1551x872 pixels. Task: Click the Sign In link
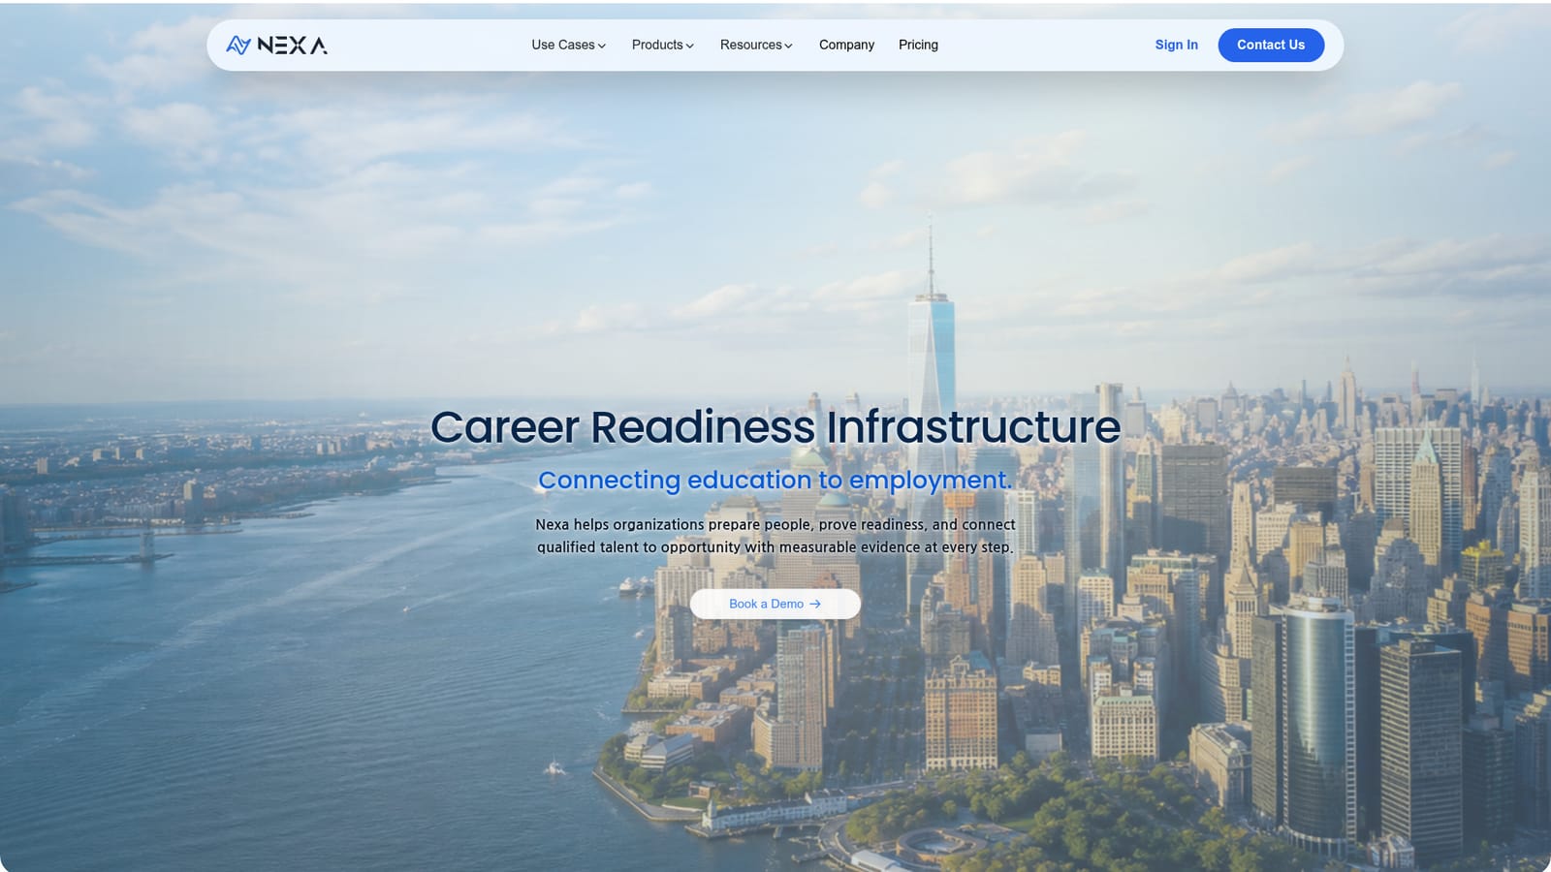1176,45
